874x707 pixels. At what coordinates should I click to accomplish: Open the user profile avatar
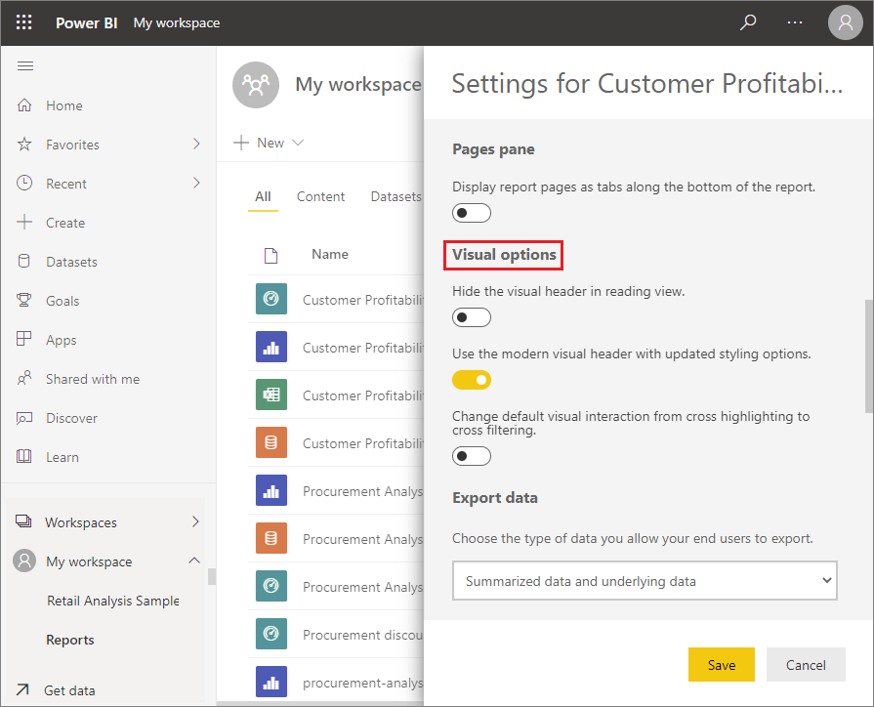845,22
